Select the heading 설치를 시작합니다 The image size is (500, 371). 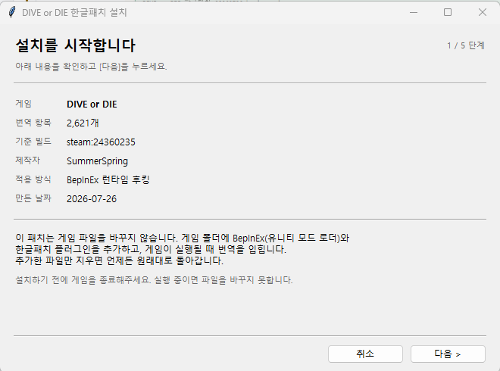click(76, 45)
